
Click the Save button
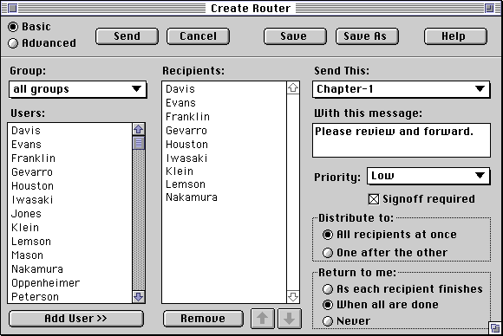(295, 36)
